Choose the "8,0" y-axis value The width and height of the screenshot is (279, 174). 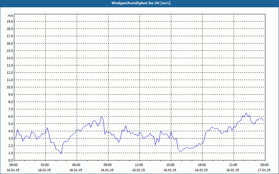pos(10,102)
